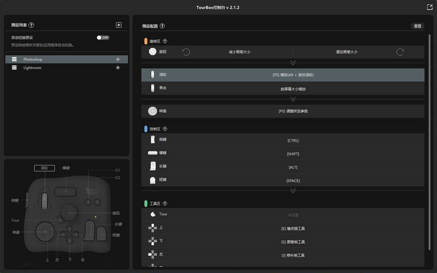Click the Tour label on device diagram
Image resolution: width=437 pixels, height=273 pixels.
(x=15, y=220)
